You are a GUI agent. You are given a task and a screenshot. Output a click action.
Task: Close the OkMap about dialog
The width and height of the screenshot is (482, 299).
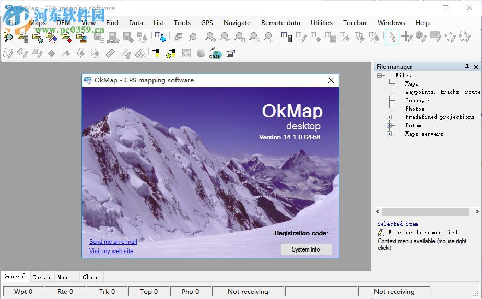click(x=331, y=80)
